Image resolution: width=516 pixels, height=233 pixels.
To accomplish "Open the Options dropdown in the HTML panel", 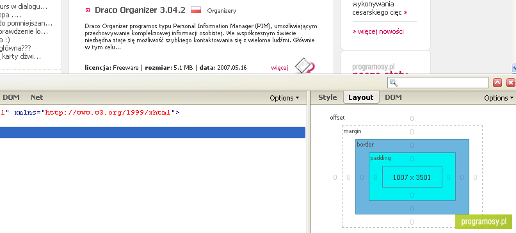I will [x=284, y=98].
